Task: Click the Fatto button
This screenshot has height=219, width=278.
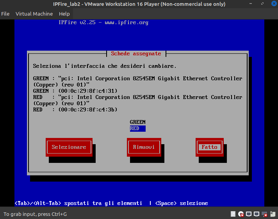Action: pos(210,147)
